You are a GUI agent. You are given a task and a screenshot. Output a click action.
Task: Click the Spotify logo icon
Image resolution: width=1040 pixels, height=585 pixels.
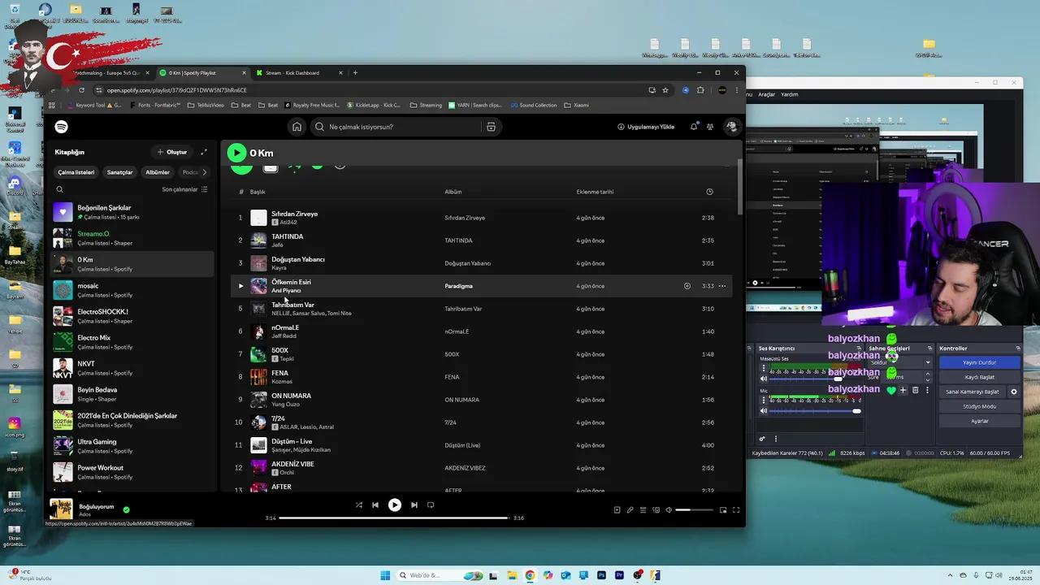62,127
